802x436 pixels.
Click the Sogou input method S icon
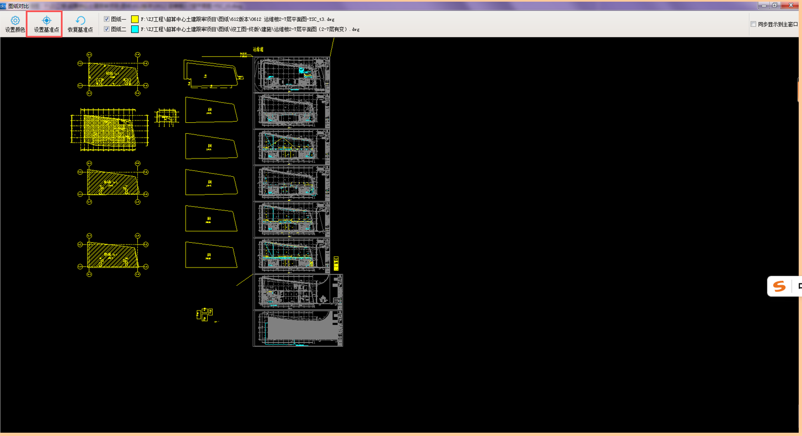tap(779, 286)
